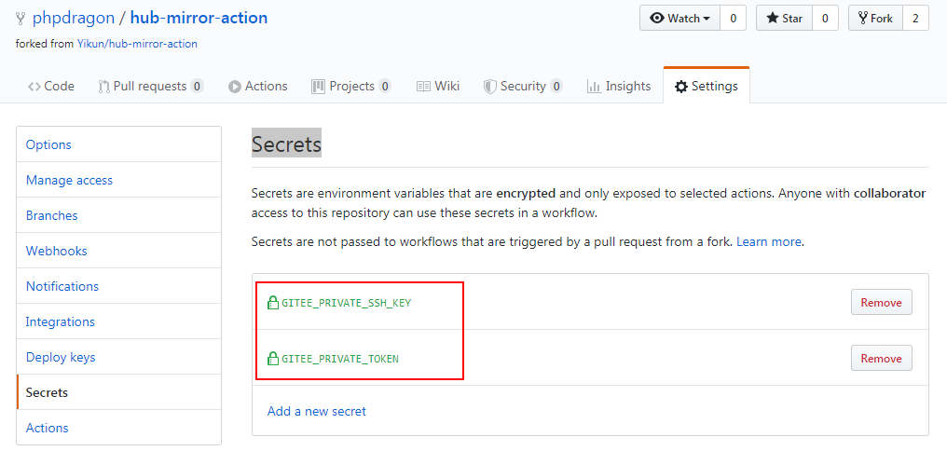View the Insights tab
The width and height of the screenshot is (947, 451).
(x=619, y=87)
